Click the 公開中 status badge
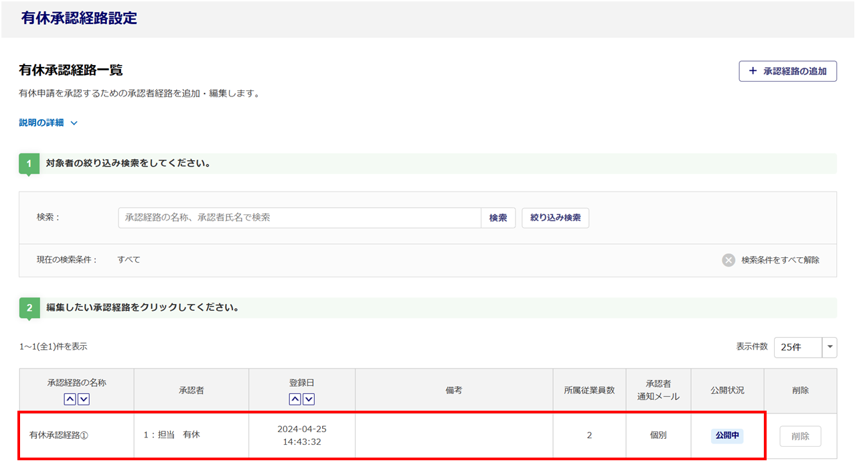Screen dimensions: 857x475 (x=727, y=435)
